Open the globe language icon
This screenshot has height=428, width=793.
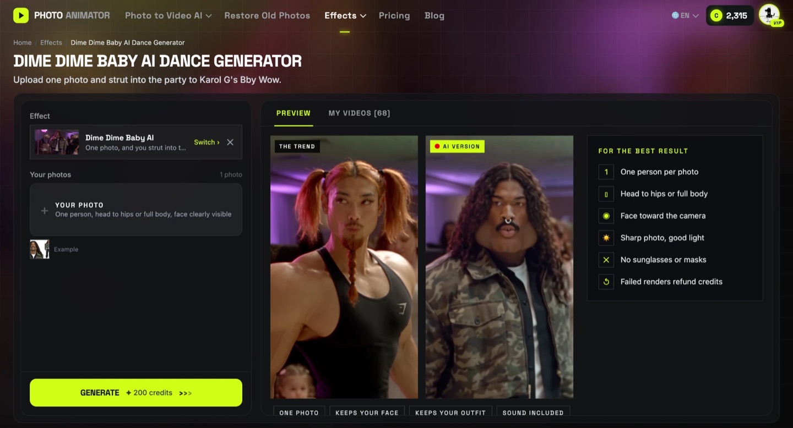pyautogui.click(x=675, y=15)
